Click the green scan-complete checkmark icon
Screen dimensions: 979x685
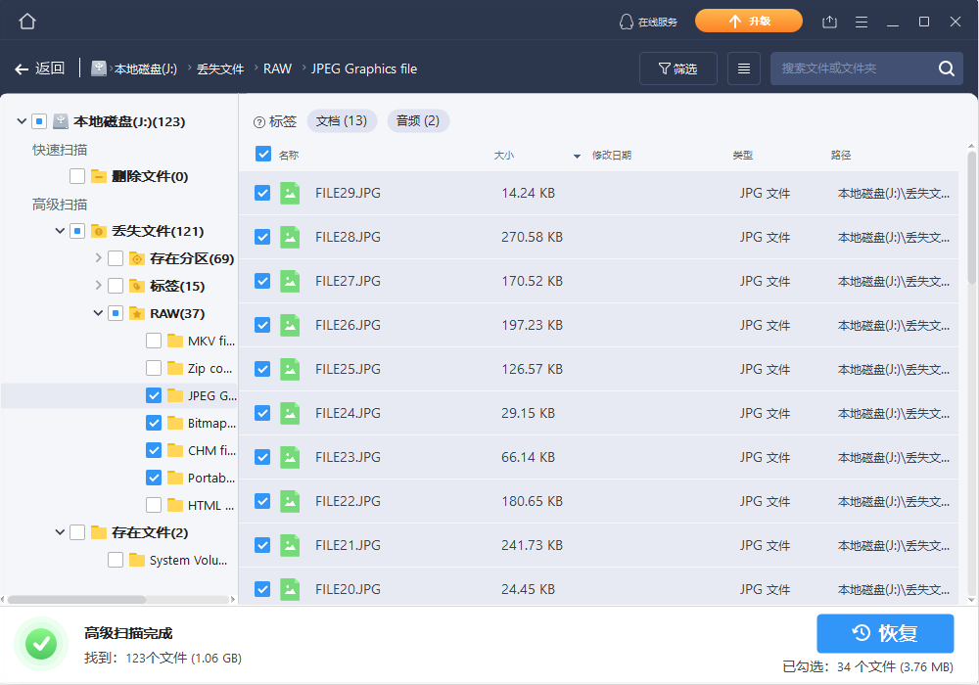click(x=41, y=643)
